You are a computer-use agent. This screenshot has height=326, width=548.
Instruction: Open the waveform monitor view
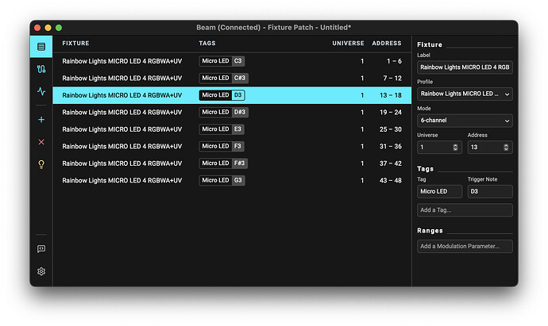41,91
